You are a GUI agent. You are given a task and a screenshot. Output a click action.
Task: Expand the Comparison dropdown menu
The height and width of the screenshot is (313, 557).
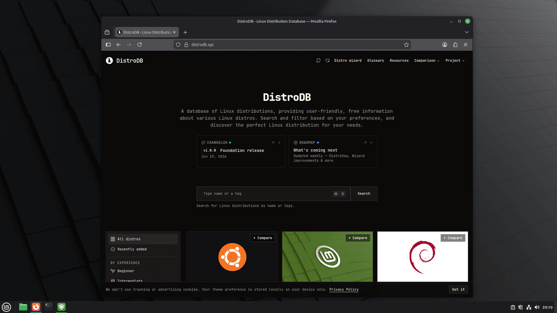(x=427, y=61)
